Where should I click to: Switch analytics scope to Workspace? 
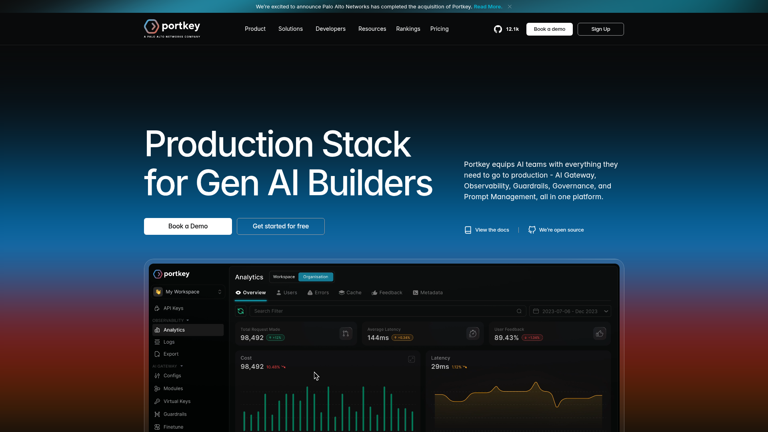[x=284, y=277]
